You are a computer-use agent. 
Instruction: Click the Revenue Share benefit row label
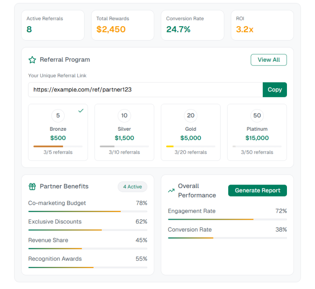pyautogui.click(x=48, y=240)
